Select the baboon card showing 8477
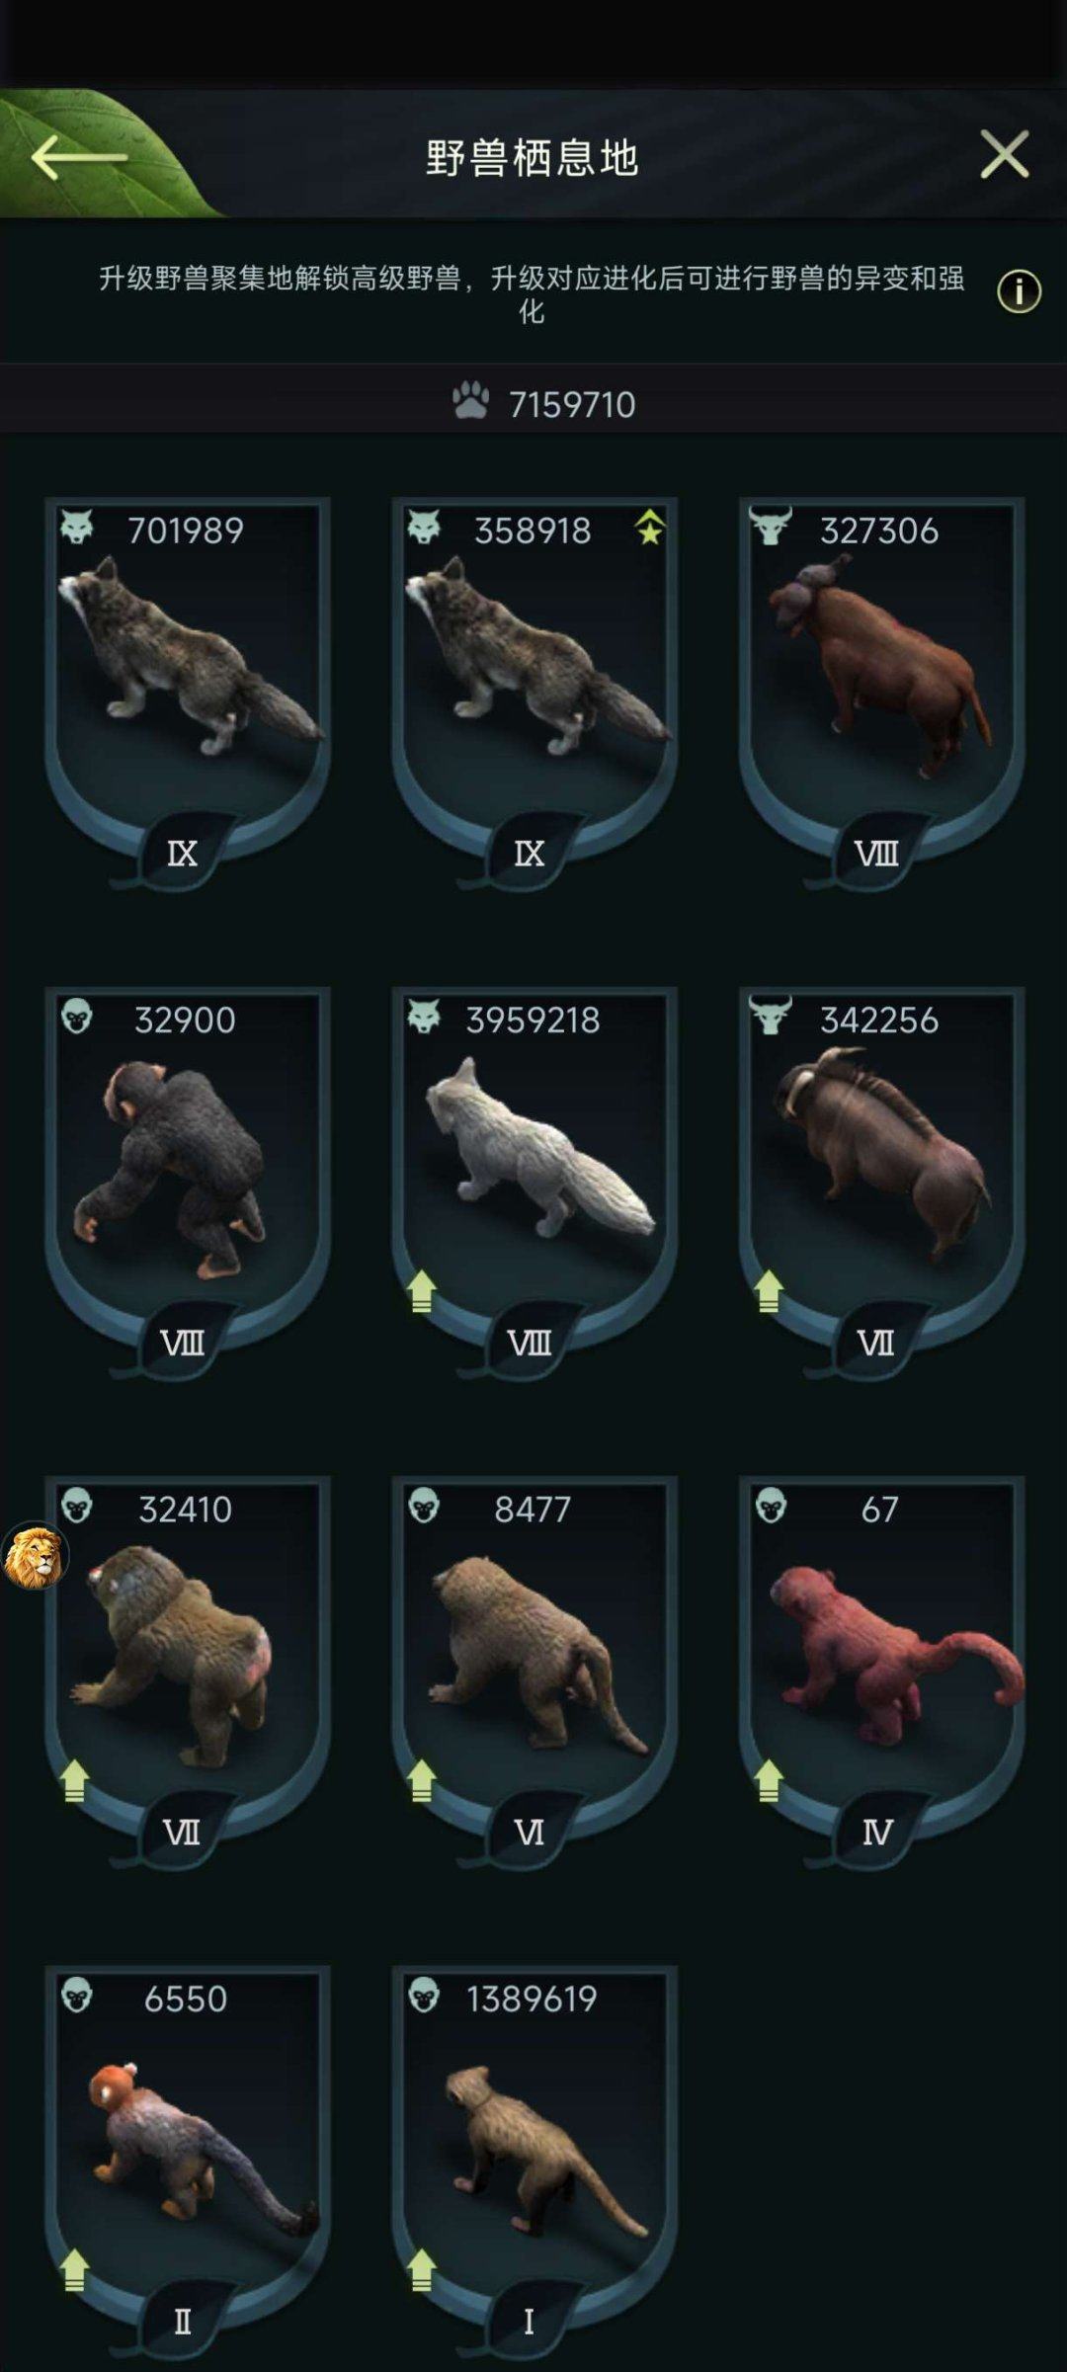The height and width of the screenshot is (2372, 1067). pyautogui.click(x=534, y=1671)
